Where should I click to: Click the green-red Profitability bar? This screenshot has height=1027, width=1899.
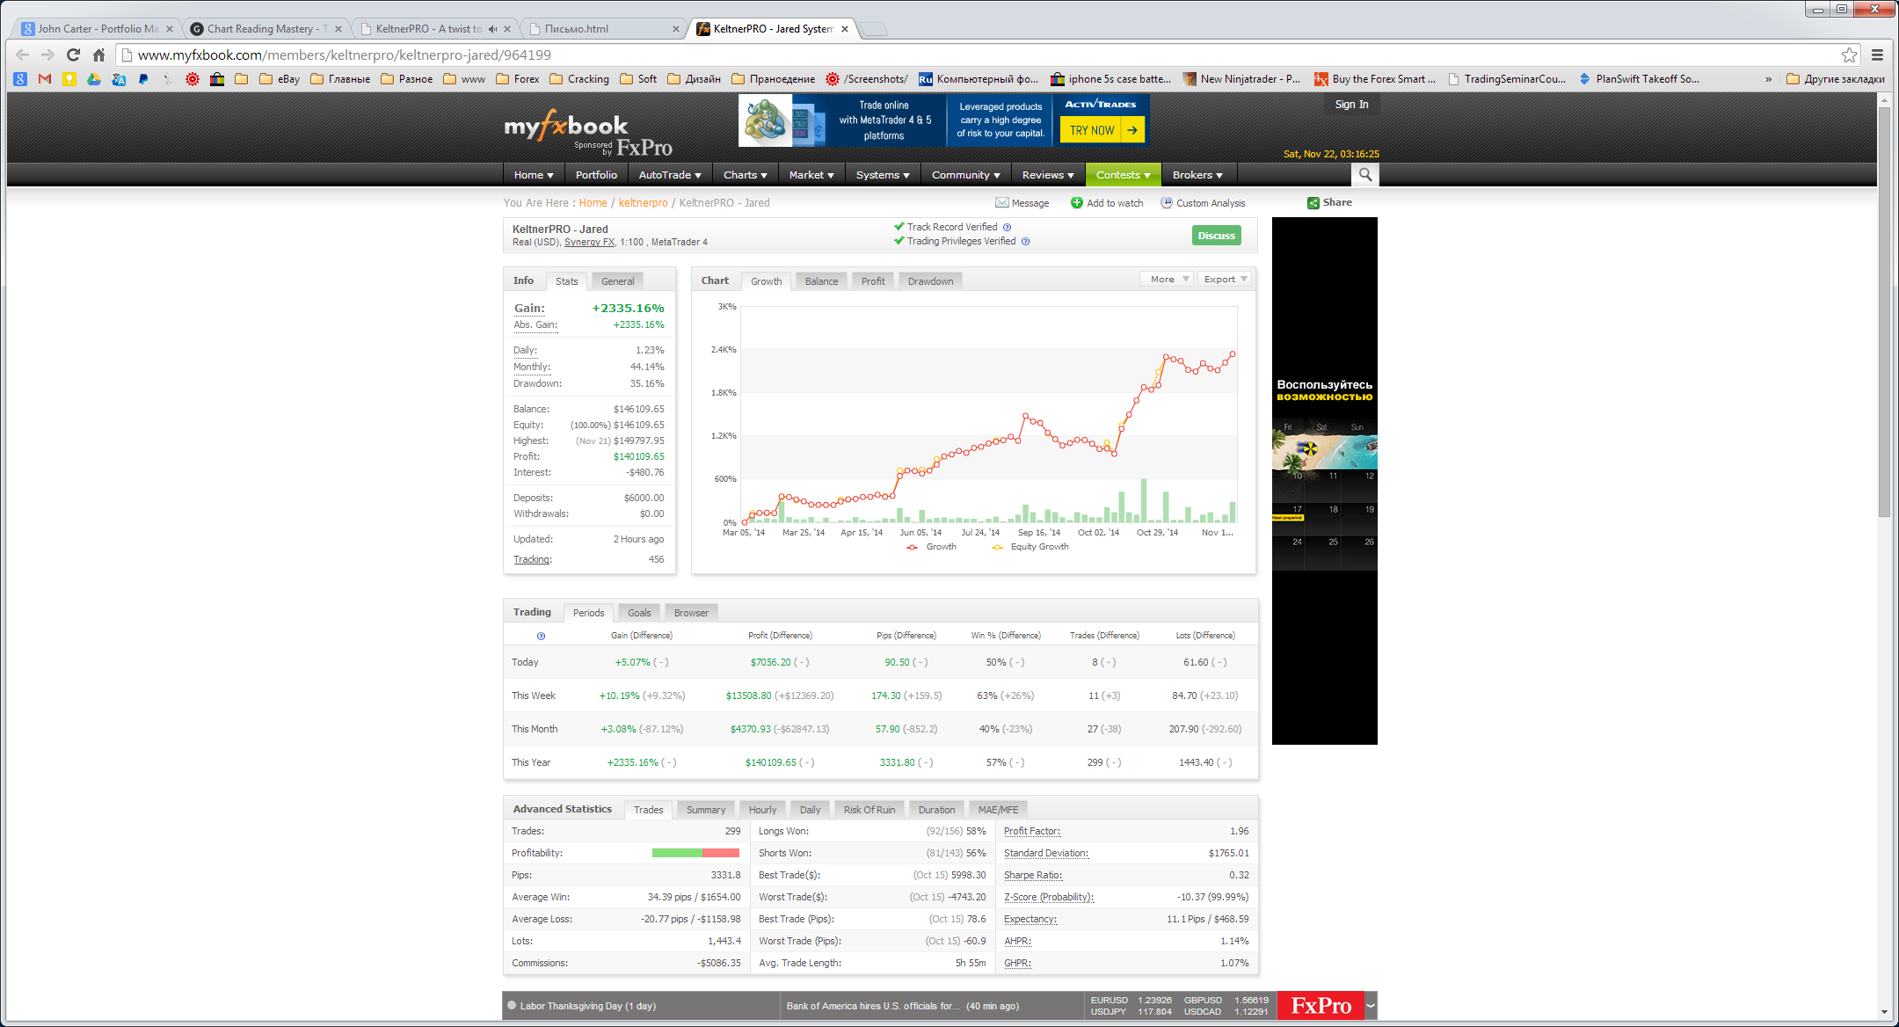pos(695,853)
